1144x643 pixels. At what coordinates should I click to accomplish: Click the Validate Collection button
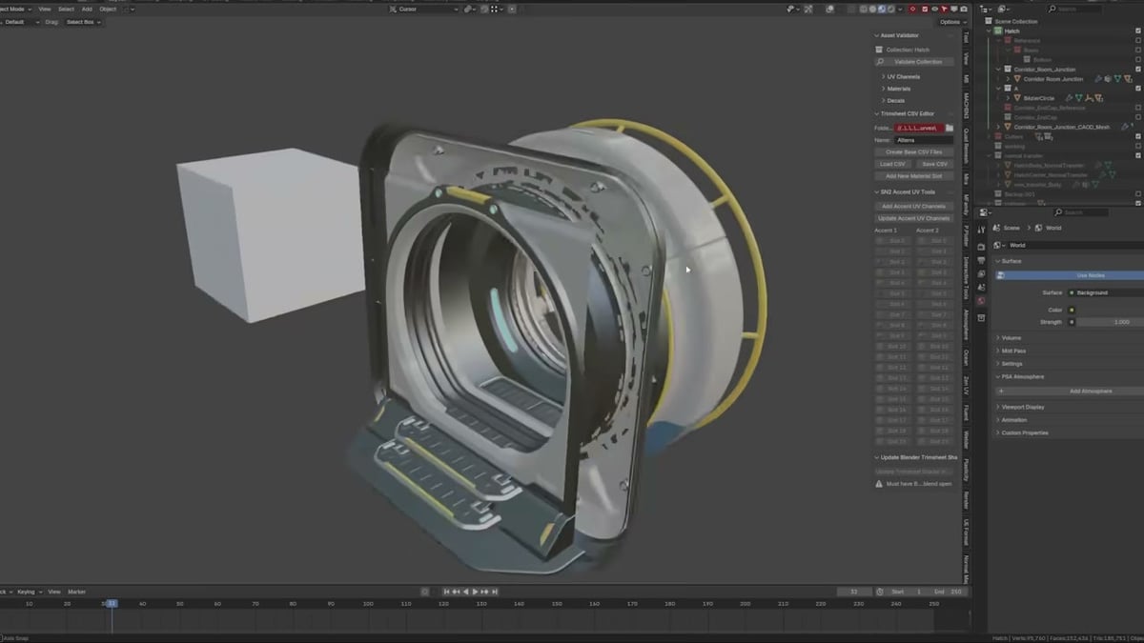point(917,62)
